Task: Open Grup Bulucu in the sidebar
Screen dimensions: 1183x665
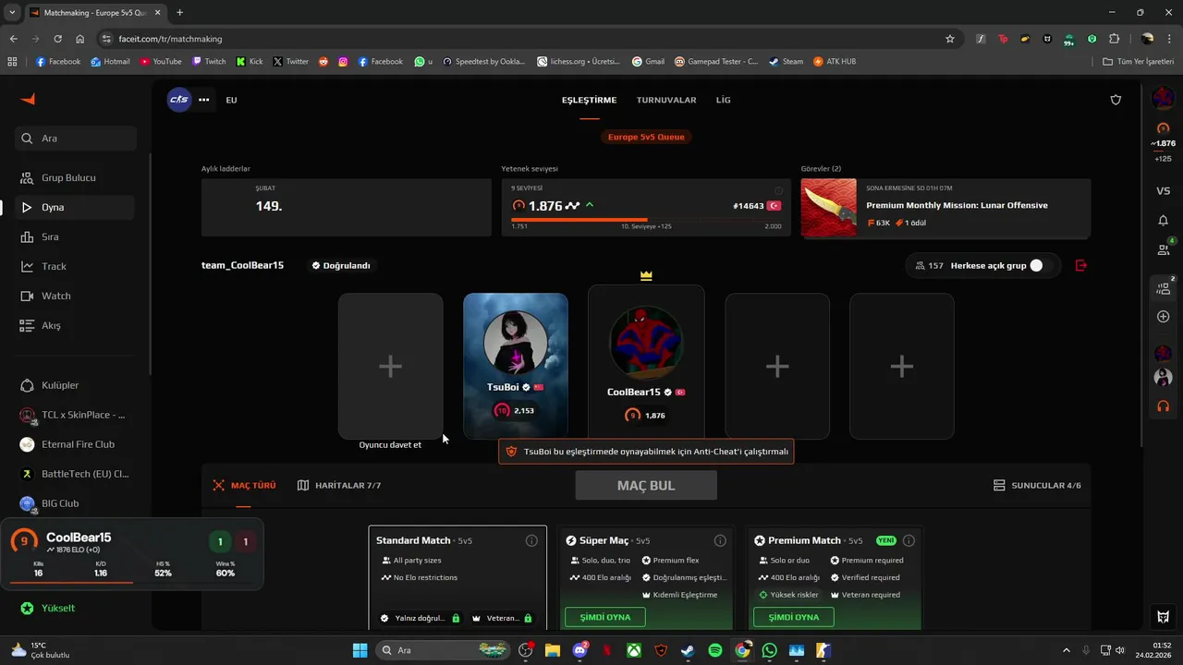Action: tap(76, 177)
